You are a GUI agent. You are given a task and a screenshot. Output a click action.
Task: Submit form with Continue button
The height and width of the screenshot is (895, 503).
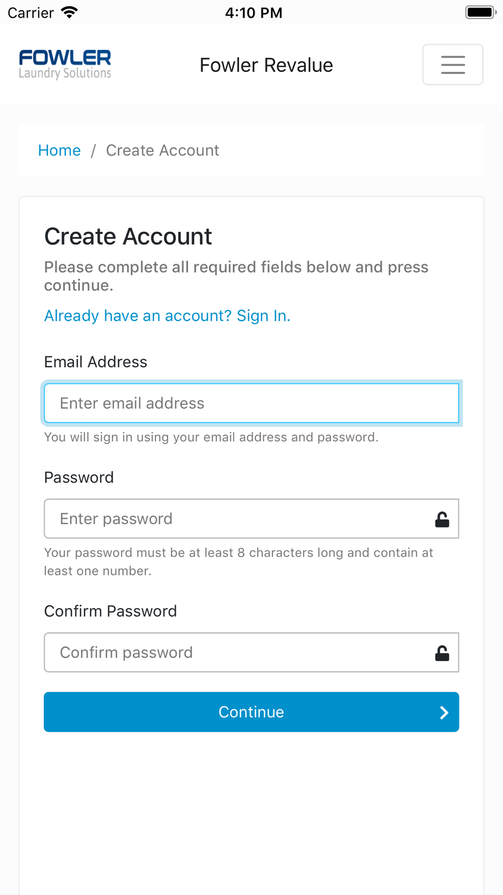pyautogui.click(x=251, y=712)
